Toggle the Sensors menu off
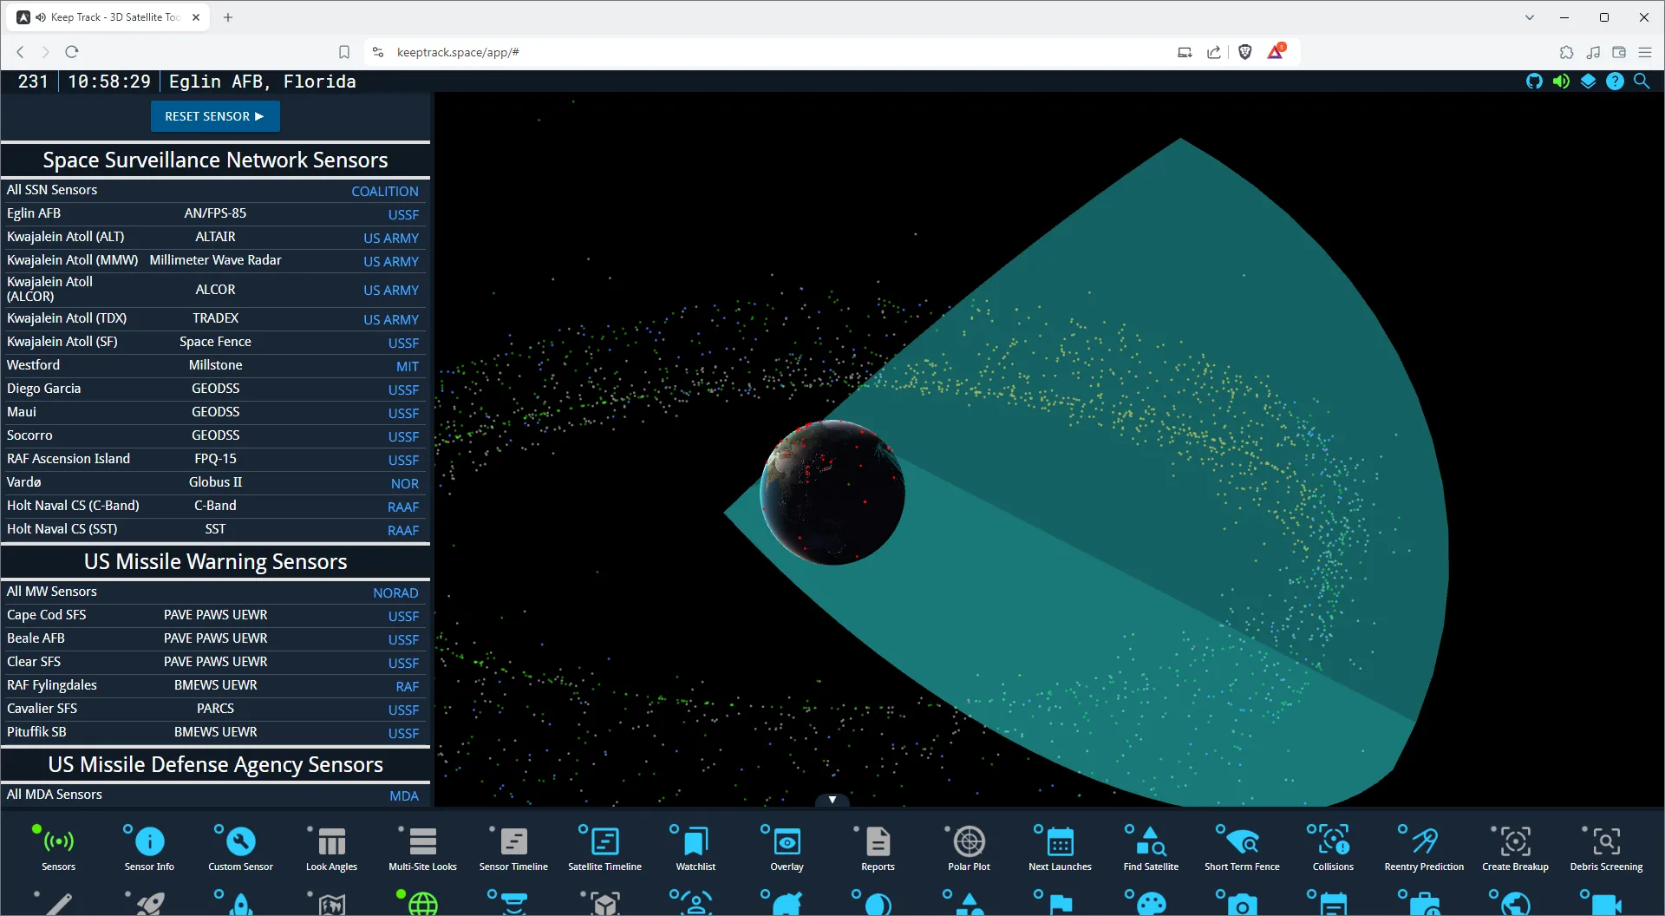This screenshot has height=916, width=1665. [58, 847]
